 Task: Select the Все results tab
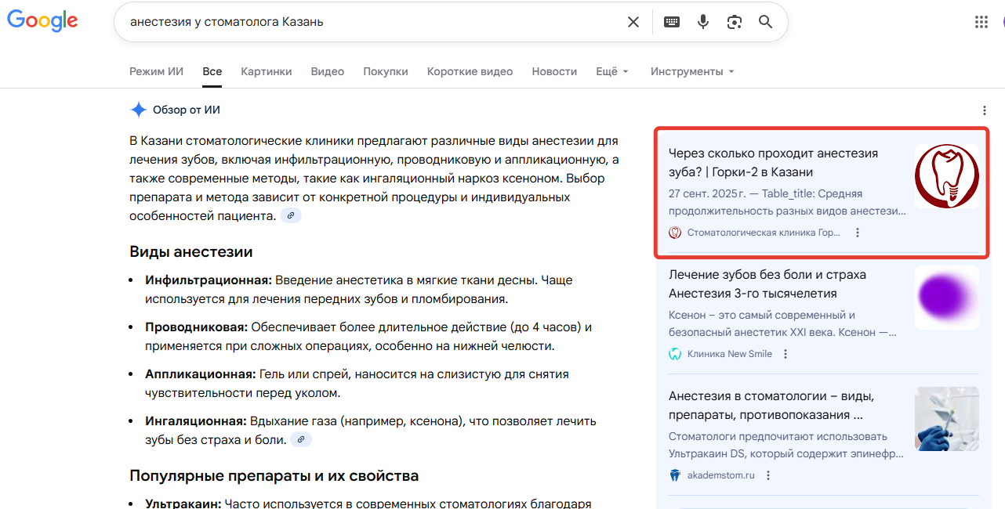212,71
